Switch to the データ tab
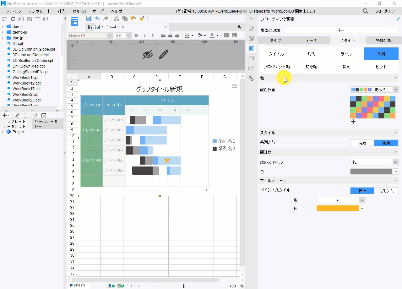Image resolution: width=402 pixels, height=289 pixels. [312, 40]
